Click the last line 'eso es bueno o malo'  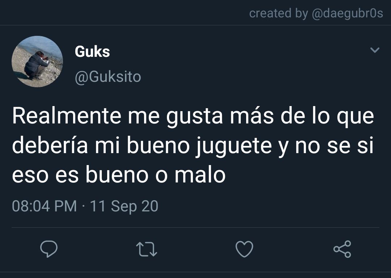pyautogui.click(x=119, y=174)
